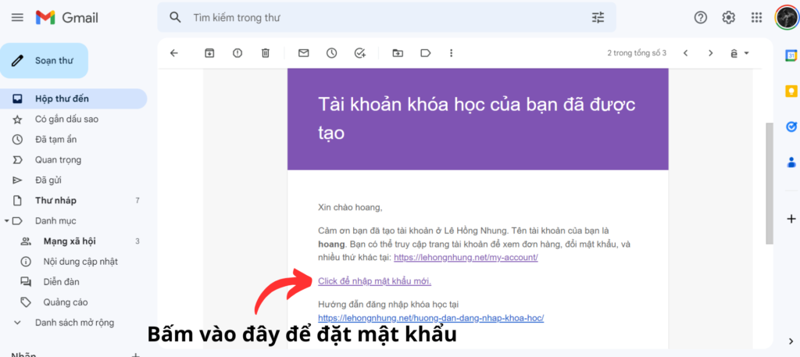Open Thư nháp drafts folder
The height and width of the screenshot is (357, 800).
coord(55,201)
